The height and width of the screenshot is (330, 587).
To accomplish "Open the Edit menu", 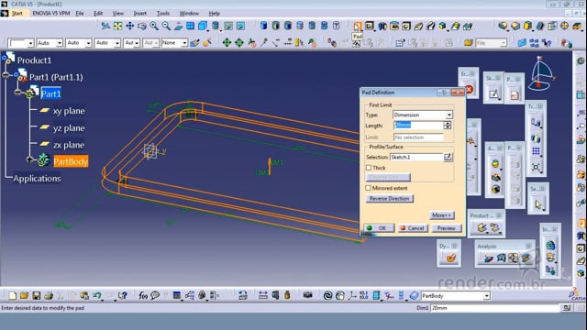I will pos(98,13).
